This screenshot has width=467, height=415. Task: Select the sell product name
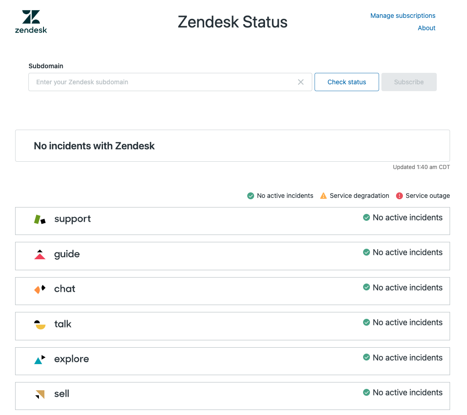[62, 393]
